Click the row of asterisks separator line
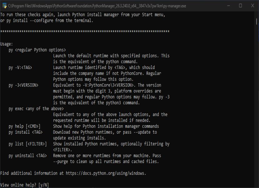 (x=85, y=32)
